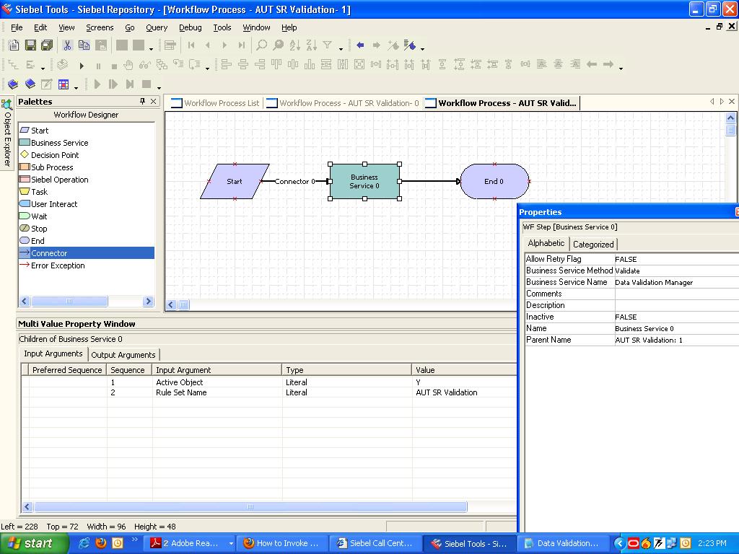Viewport: 739px width, 554px height.
Task: Click the grid table icon with red cell
Action: click(64, 84)
